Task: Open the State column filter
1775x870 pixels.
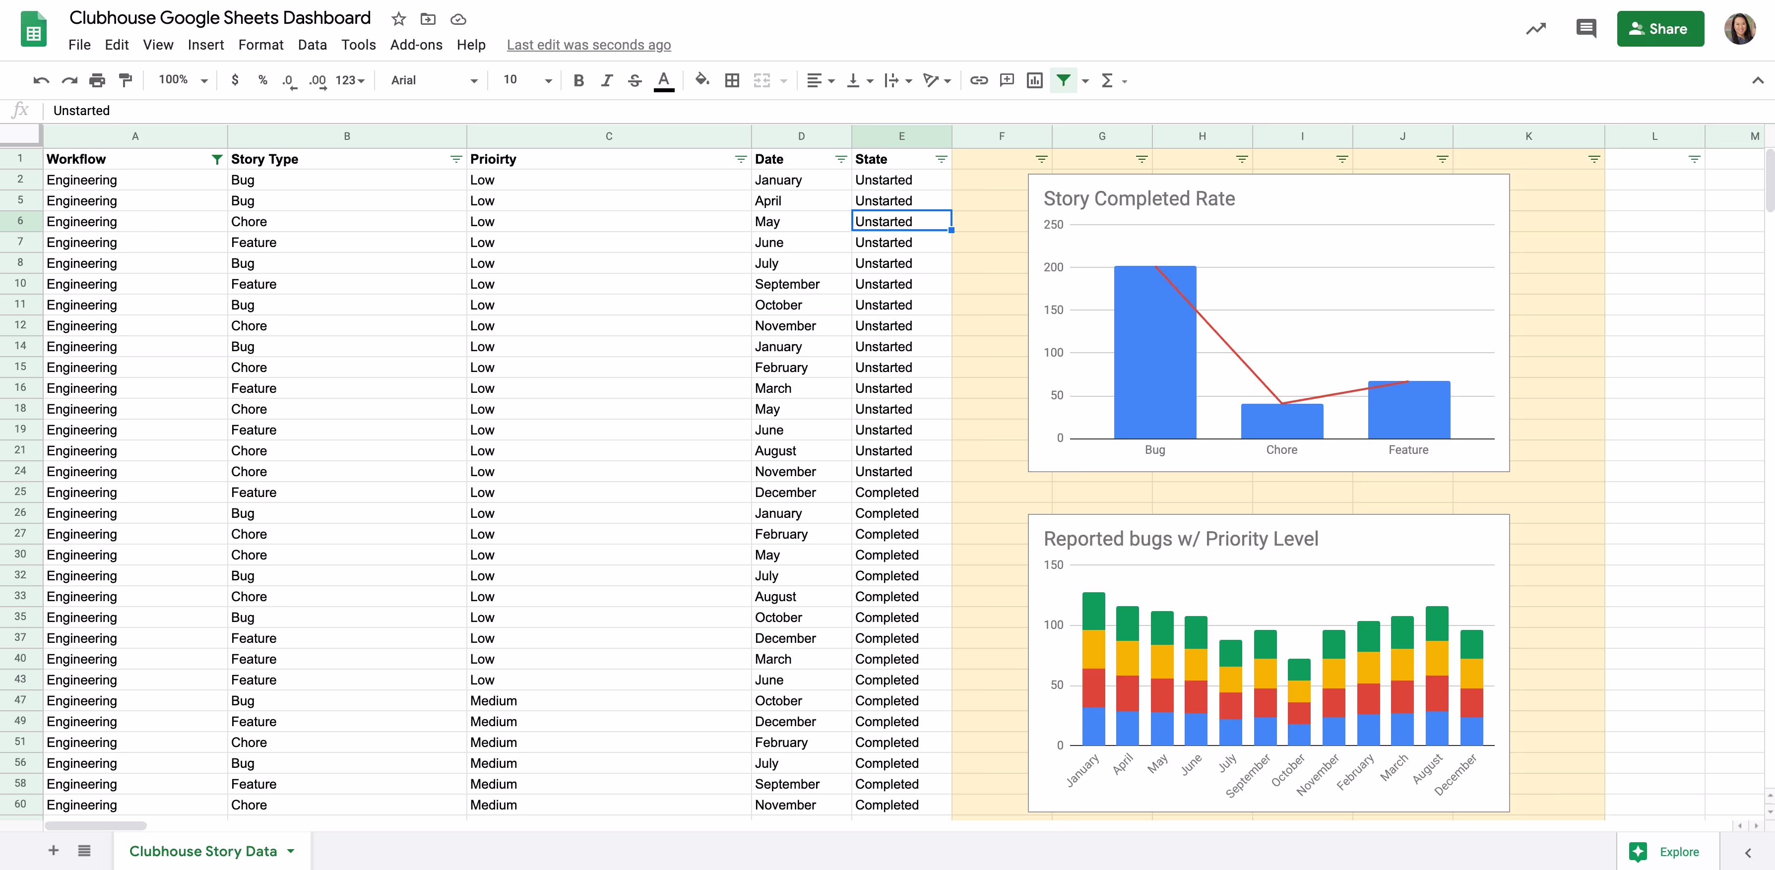Action: click(941, 159)
